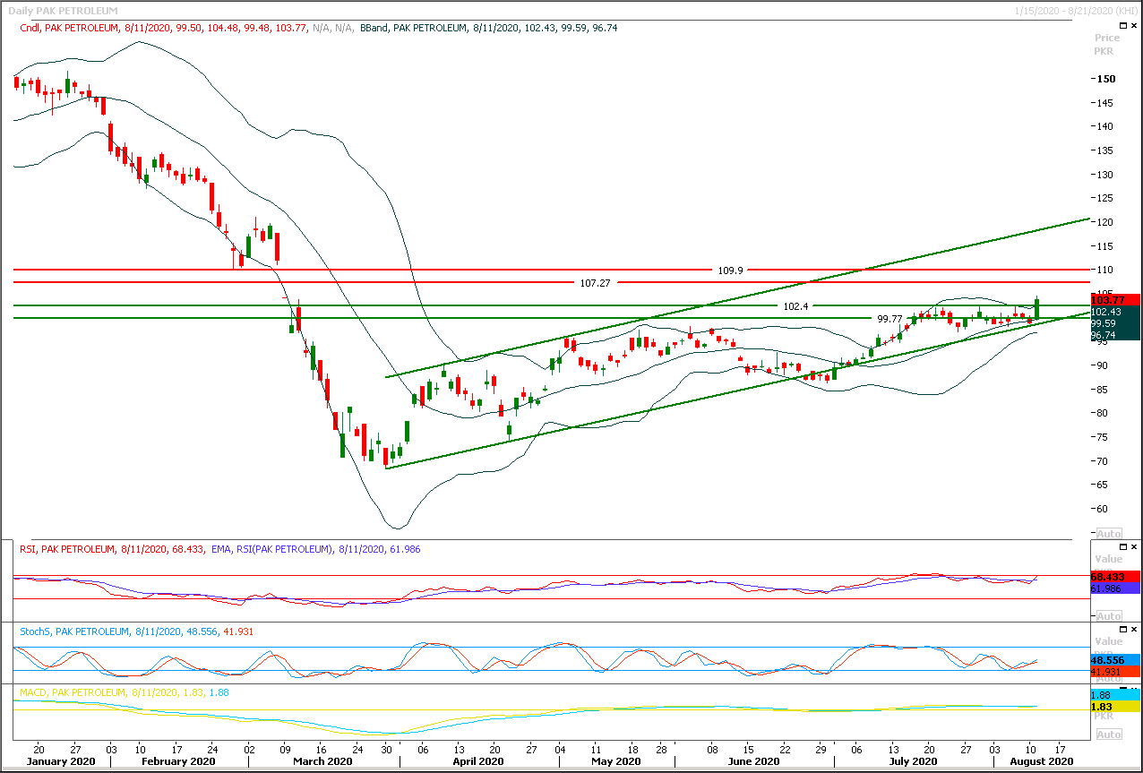
Task: Click the 107.27 resistance line label
Action: tap(596, 282)
